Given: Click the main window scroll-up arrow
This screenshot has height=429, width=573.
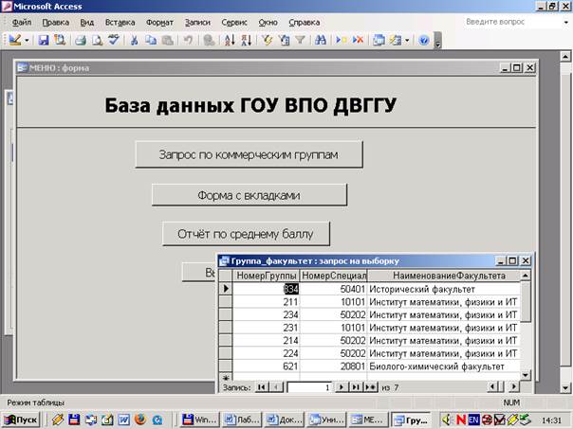Looking at the screenshot, I should [x=565, y=57].
